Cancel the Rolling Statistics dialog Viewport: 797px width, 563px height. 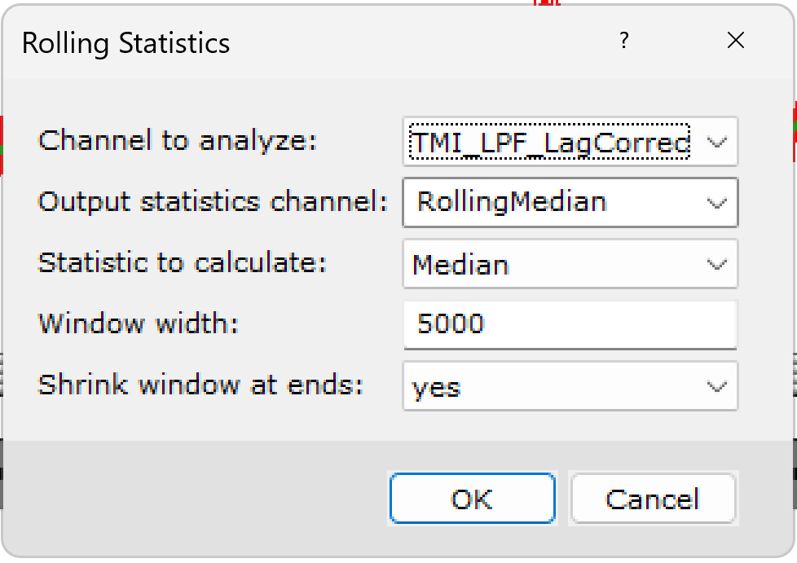654,498
